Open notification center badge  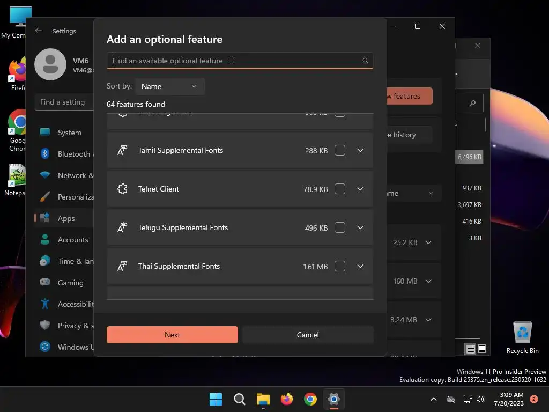coord(534,399)
